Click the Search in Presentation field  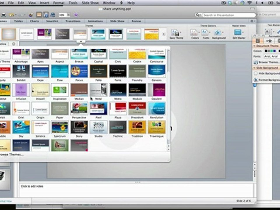pyautogui.click(x=229, y=15)
